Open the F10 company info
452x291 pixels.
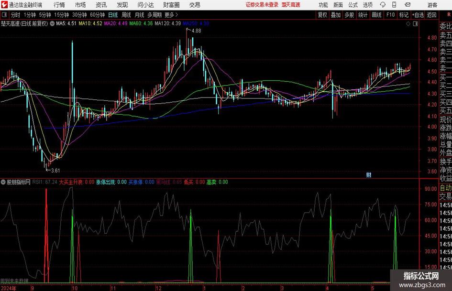[x=391, y=15]
